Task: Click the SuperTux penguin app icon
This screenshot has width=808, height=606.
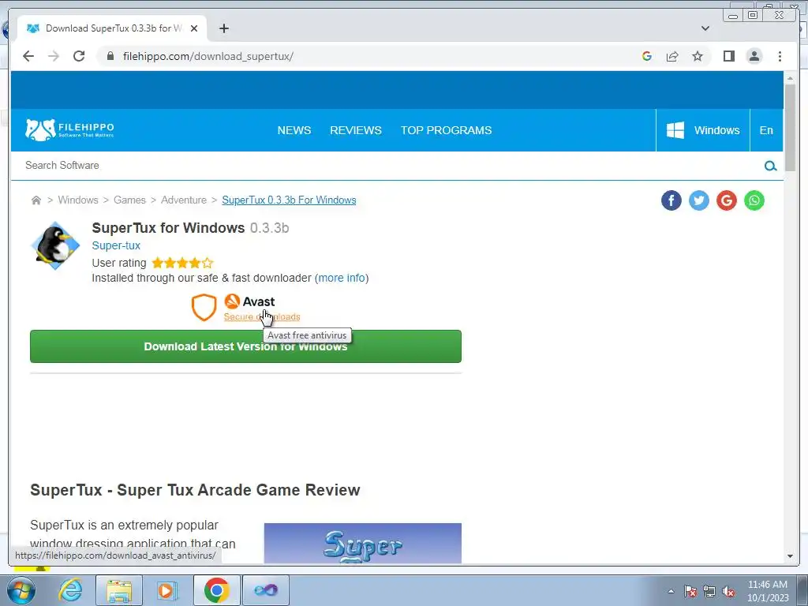Action: (55, 245)
